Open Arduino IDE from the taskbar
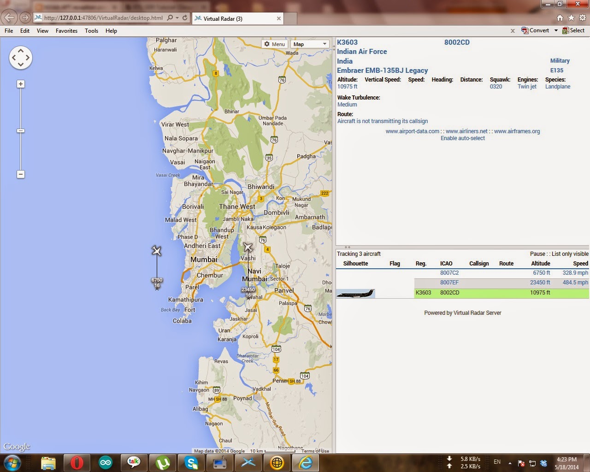 tap(105, 462)
